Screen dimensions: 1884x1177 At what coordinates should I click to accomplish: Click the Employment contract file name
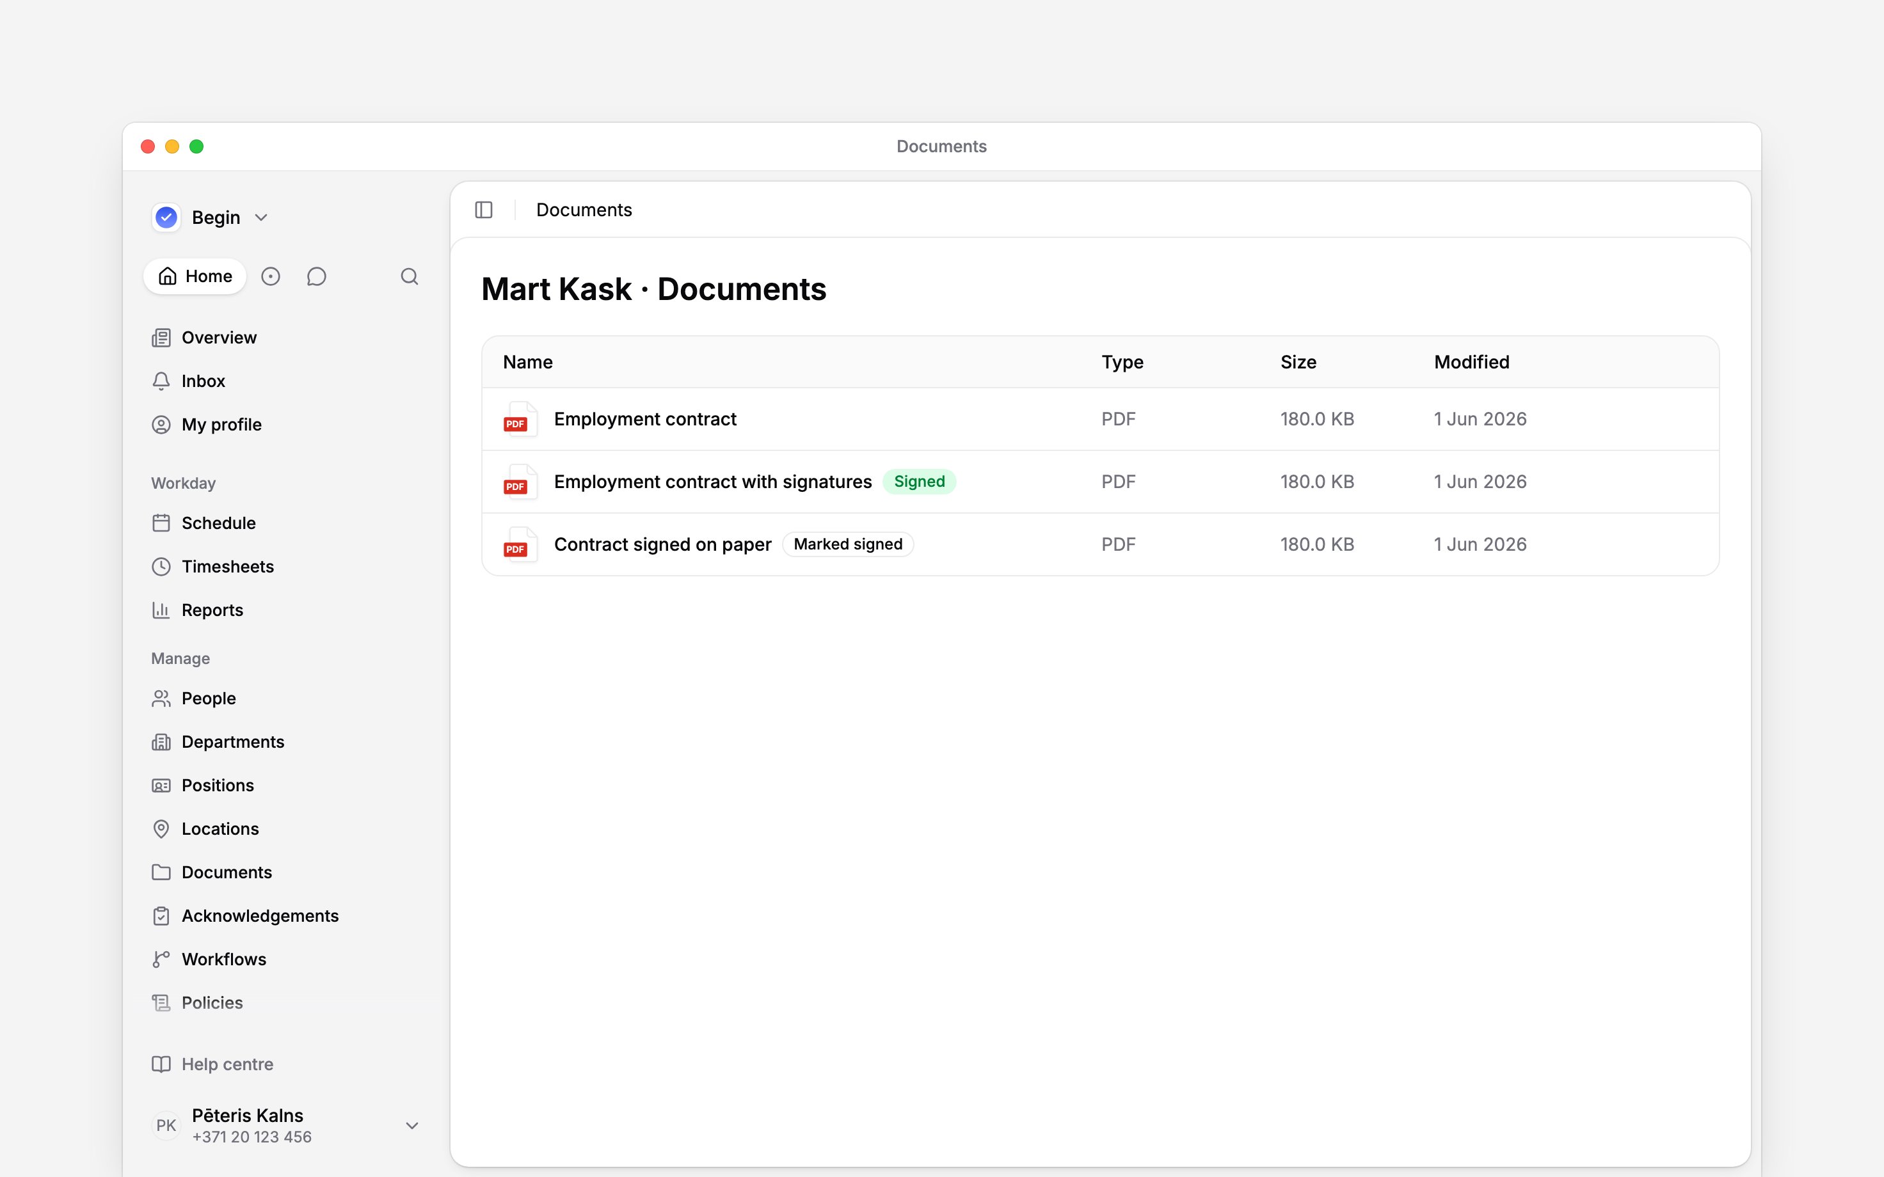(644, 419)
